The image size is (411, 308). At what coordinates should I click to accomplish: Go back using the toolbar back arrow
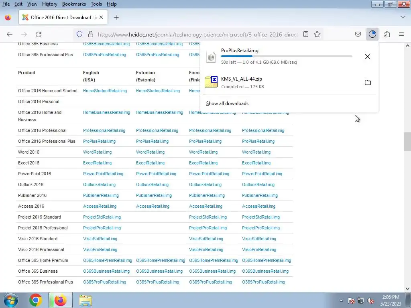click(x=10, y=34)
